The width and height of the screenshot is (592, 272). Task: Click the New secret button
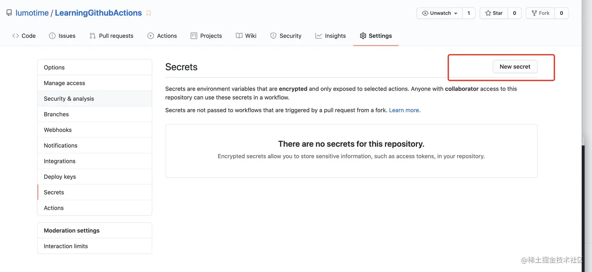click(x=515, y=66)
